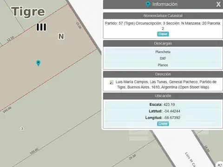Click the 12.50 measurement label
223x167 pixels.
11,39
